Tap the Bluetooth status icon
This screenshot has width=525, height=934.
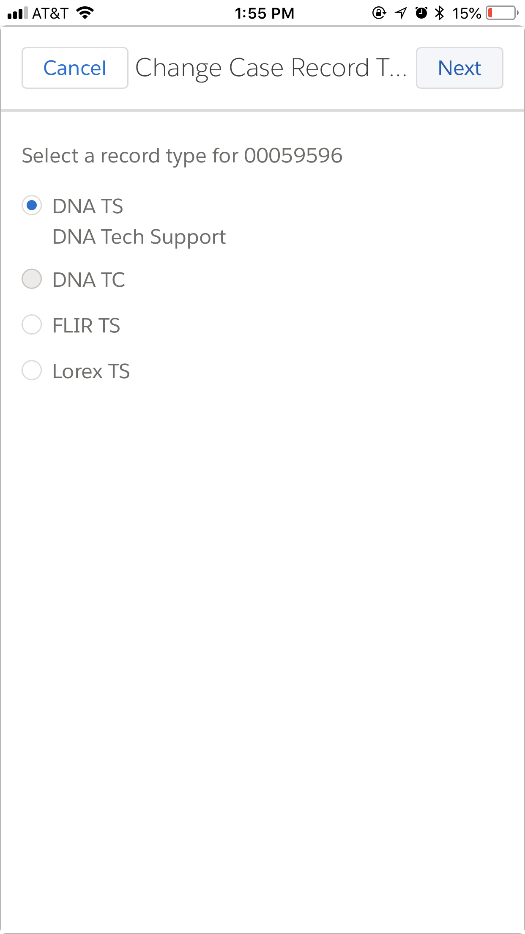440,13
